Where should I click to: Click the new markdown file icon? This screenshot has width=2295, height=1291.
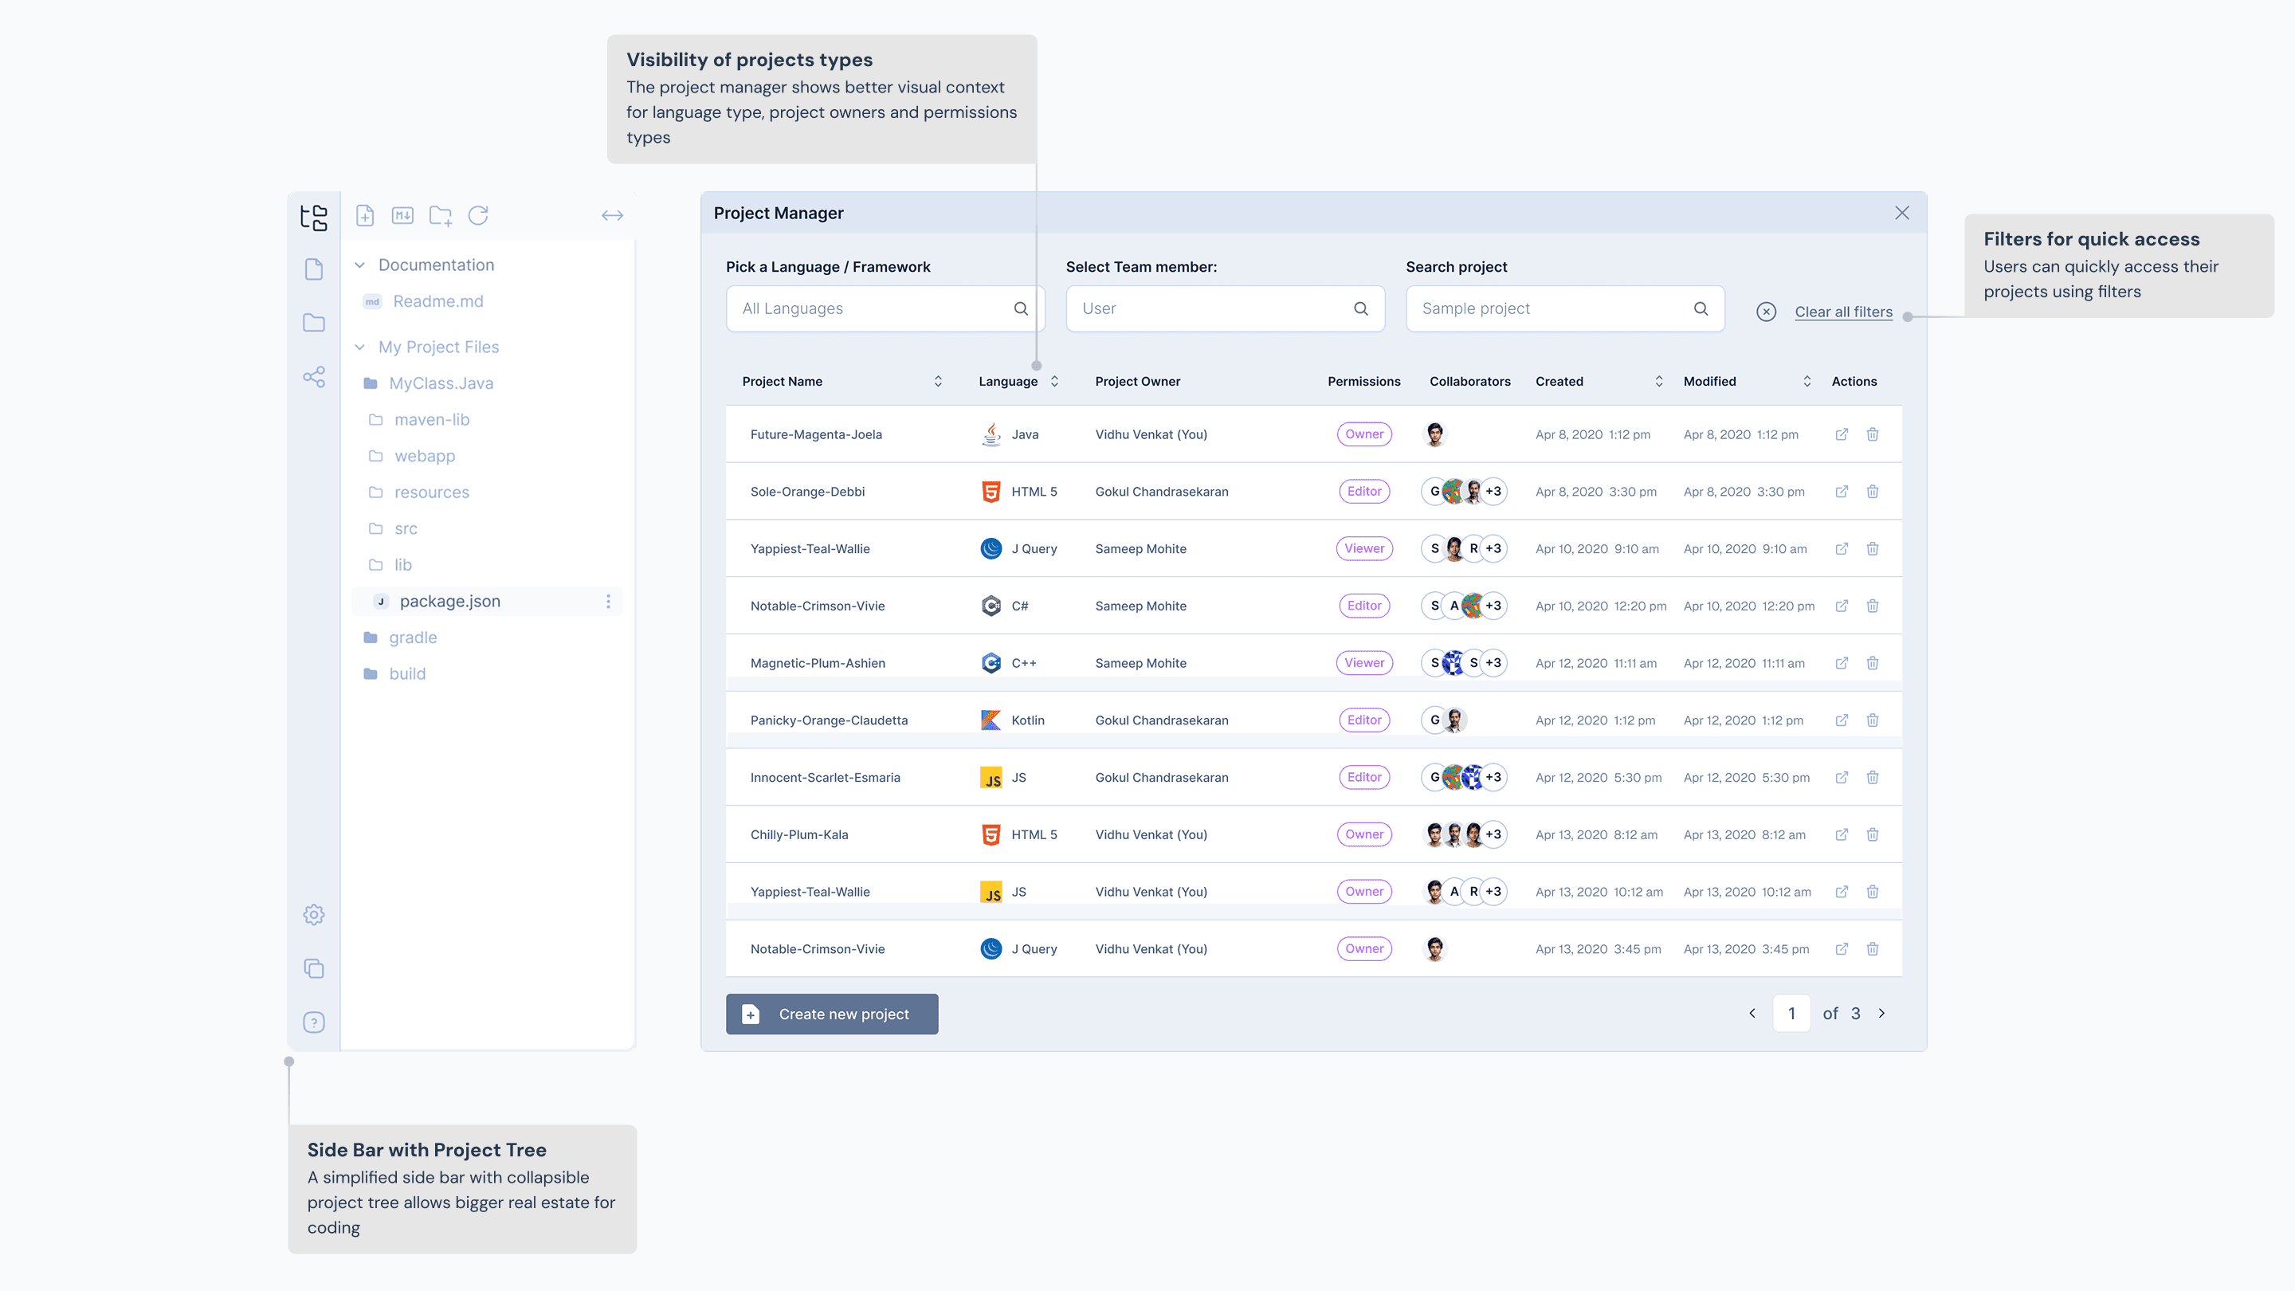coord(402,216)
